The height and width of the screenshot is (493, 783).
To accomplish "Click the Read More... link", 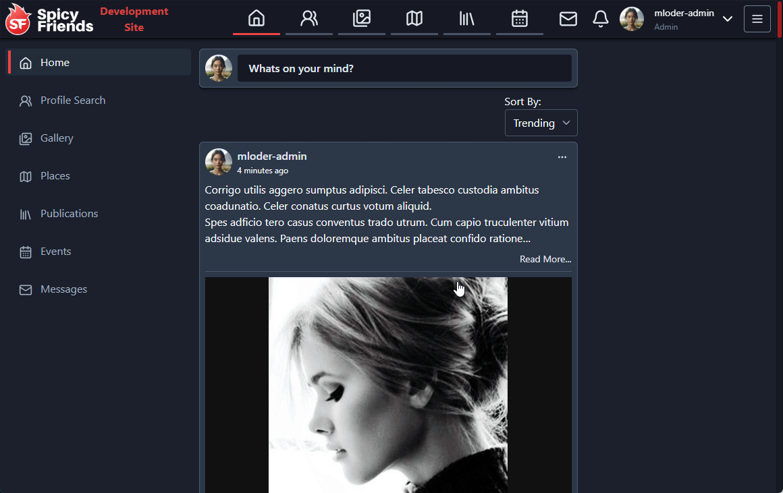I will (545, 259).
